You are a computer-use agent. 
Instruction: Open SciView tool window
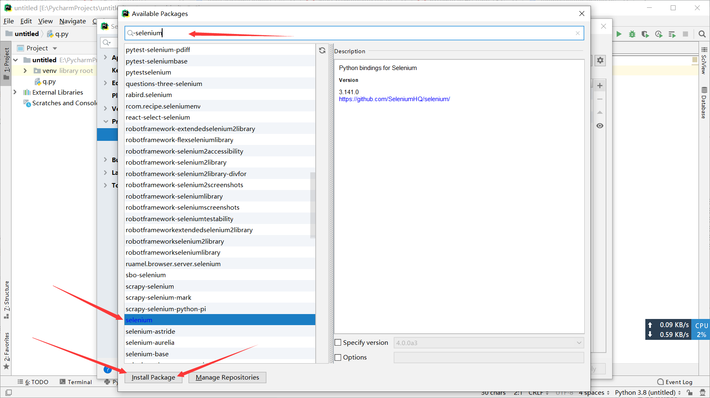tap(704, 61)
